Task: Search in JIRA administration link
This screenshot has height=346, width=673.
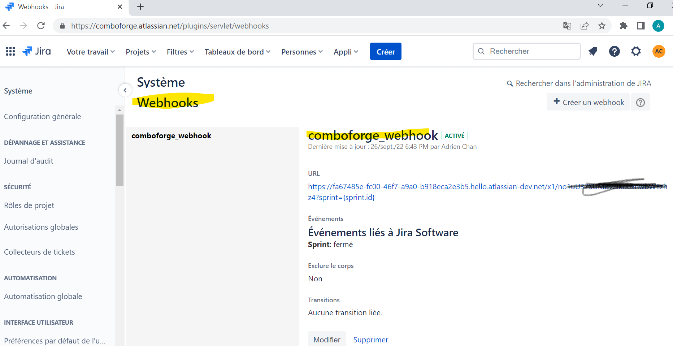Action: tap(579, 83)
